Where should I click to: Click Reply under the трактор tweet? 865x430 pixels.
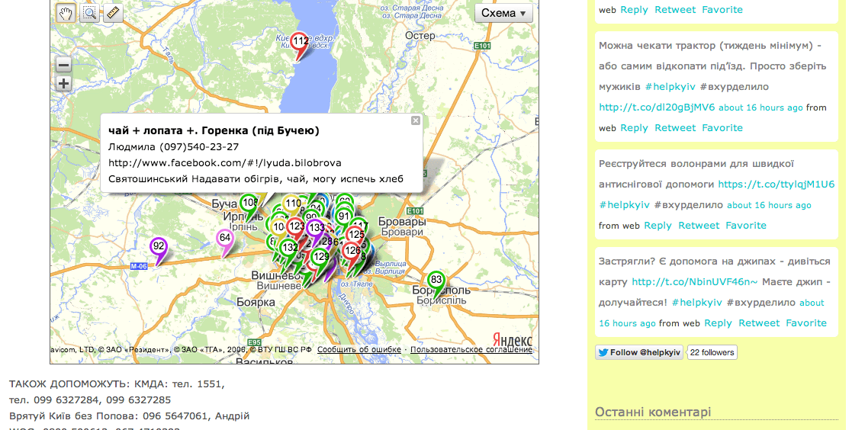(634, 127)
